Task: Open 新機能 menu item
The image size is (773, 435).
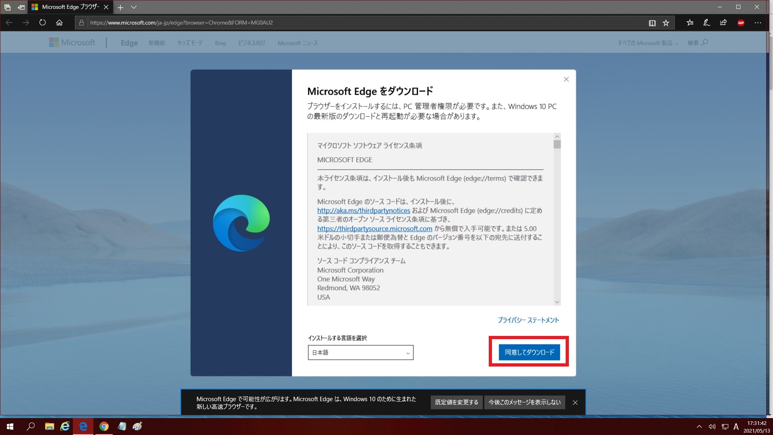Action: (x=157, y=43)
